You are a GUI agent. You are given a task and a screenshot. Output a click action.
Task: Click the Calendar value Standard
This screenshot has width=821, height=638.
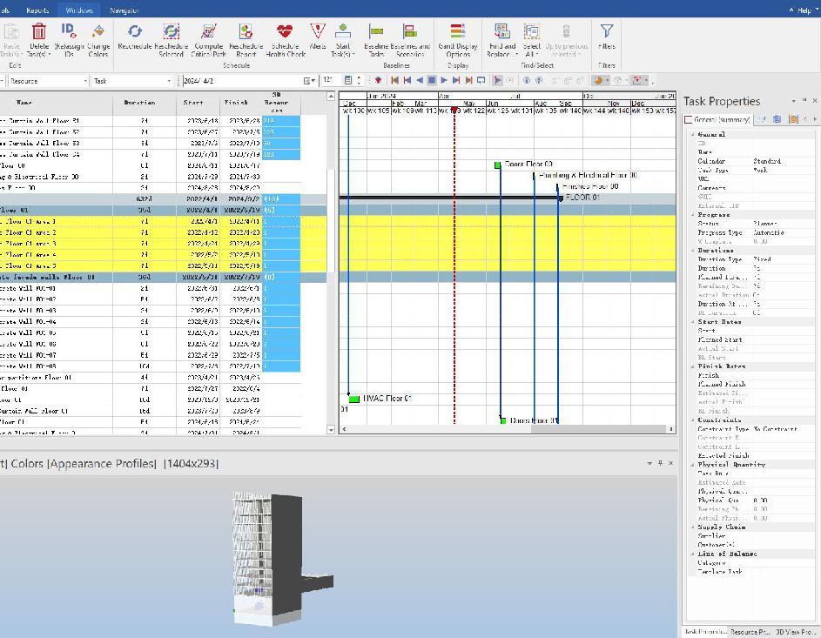(x=766, y=161)
